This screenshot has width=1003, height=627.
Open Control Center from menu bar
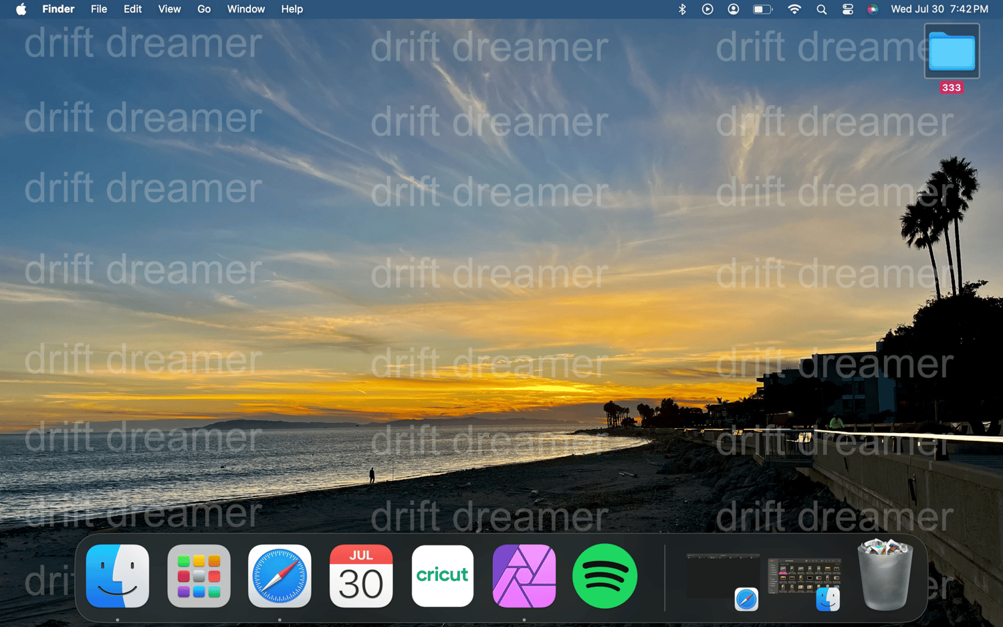[848, 9]
